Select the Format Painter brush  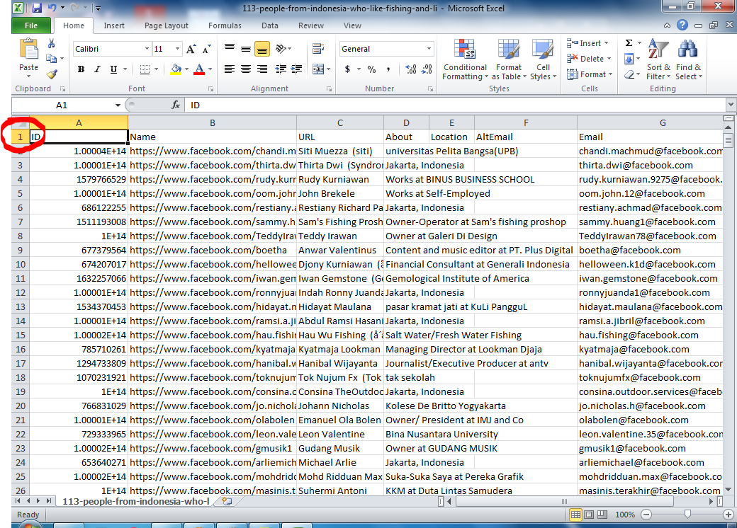52,74
